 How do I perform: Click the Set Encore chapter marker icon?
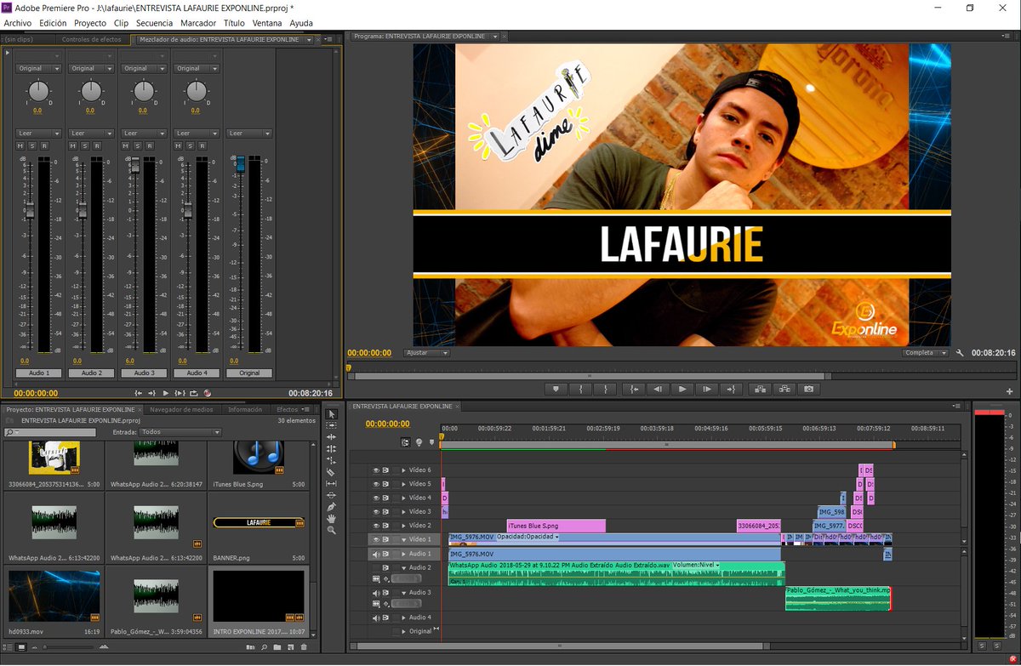point(419,442)
